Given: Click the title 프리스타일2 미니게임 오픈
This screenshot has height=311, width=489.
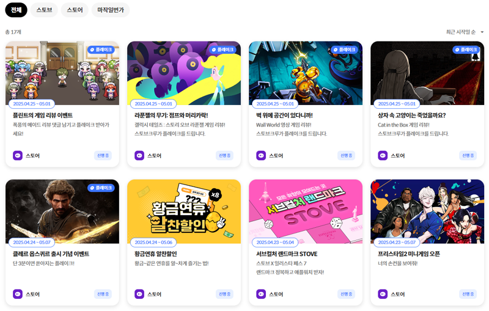Looking at the screenshot, I should 409,254.
